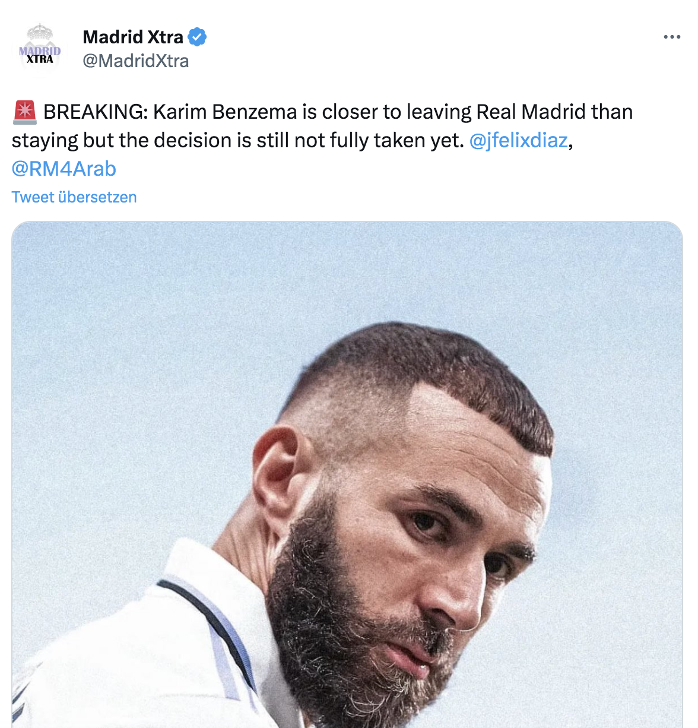Click "Karim Benzema" in the tweet text
The width and height of the screenshot is (698, 728).
pyautogui.click(x=225, y=112)
